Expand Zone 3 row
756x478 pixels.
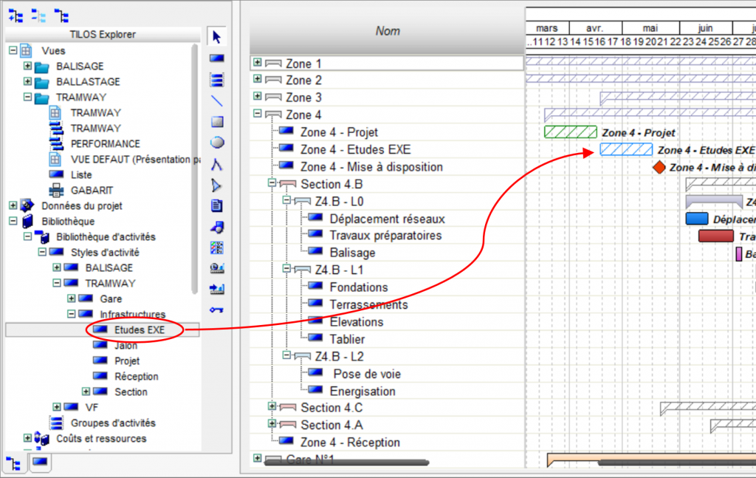[258, 96]
